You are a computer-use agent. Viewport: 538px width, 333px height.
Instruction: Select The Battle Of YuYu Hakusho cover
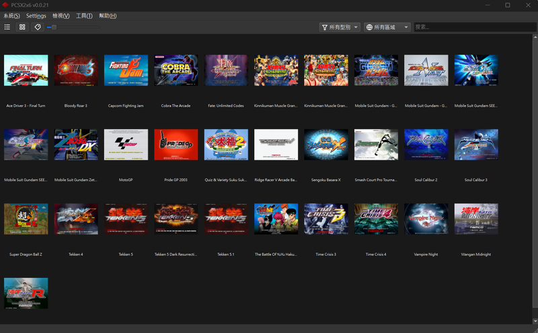coord(276,219)
